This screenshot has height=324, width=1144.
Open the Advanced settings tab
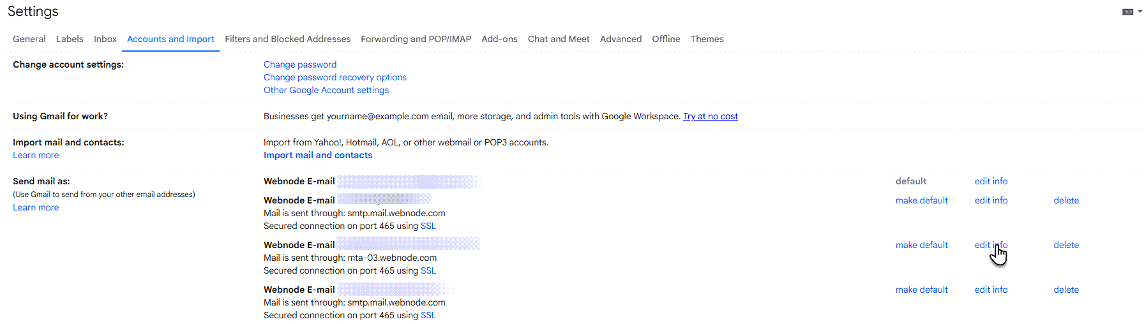click(621, 39)
